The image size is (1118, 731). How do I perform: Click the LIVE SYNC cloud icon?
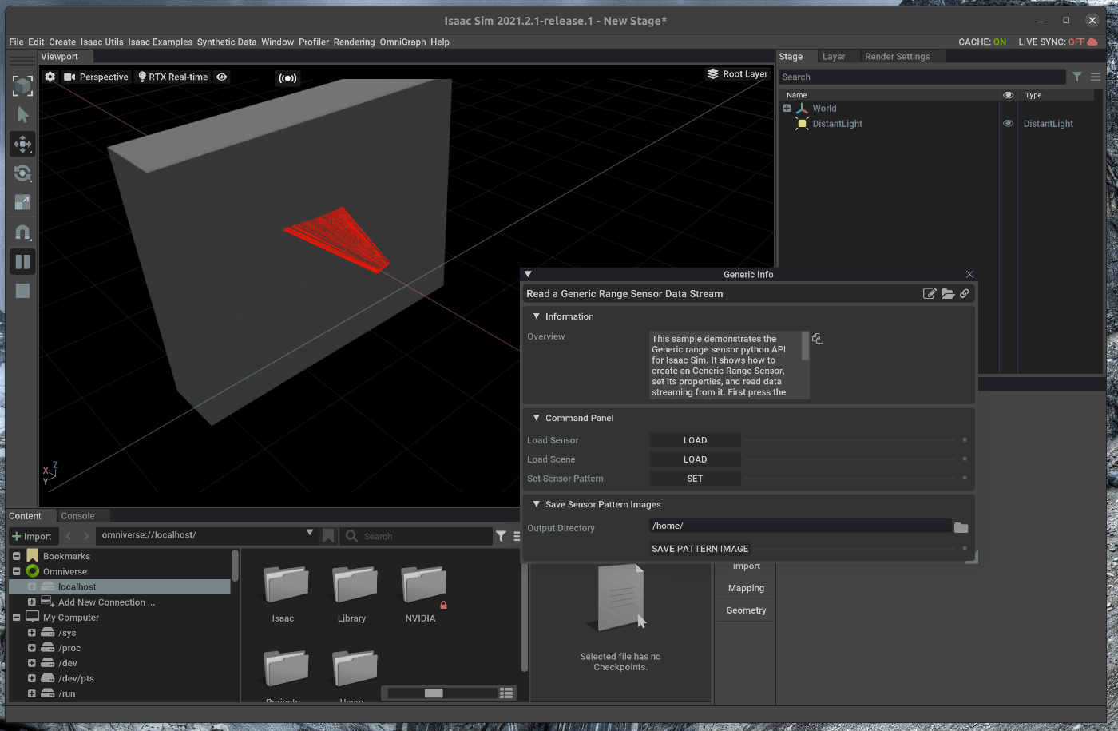point(1092,42)
